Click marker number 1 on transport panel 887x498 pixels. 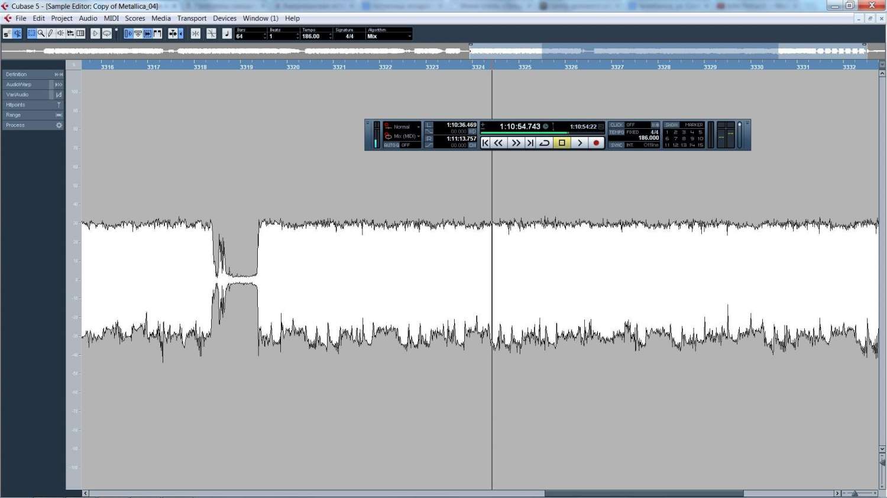click(x=667, y=132)
